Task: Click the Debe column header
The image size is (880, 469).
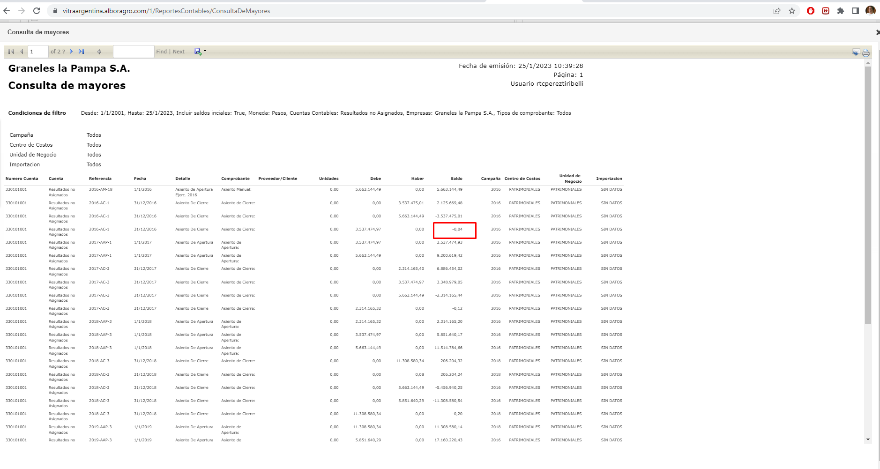Action: [376, 179]
